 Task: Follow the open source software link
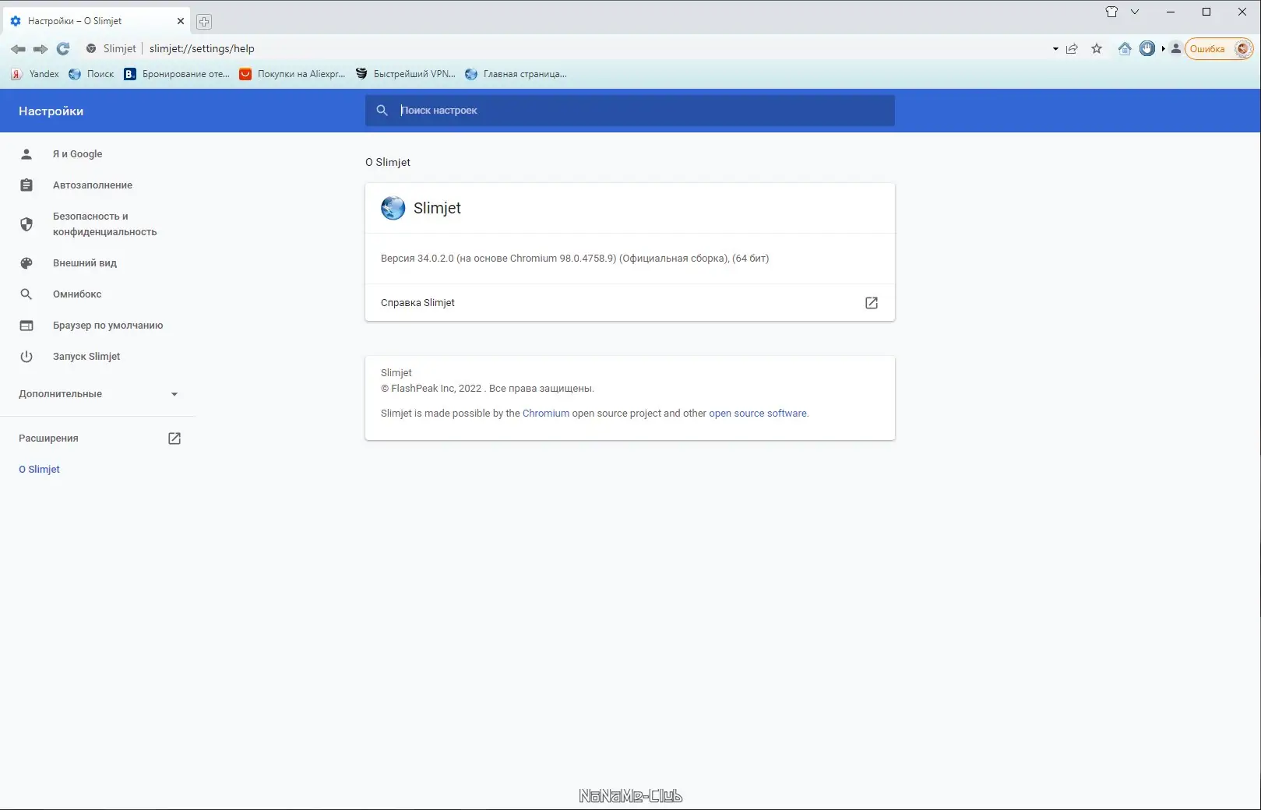758,414
